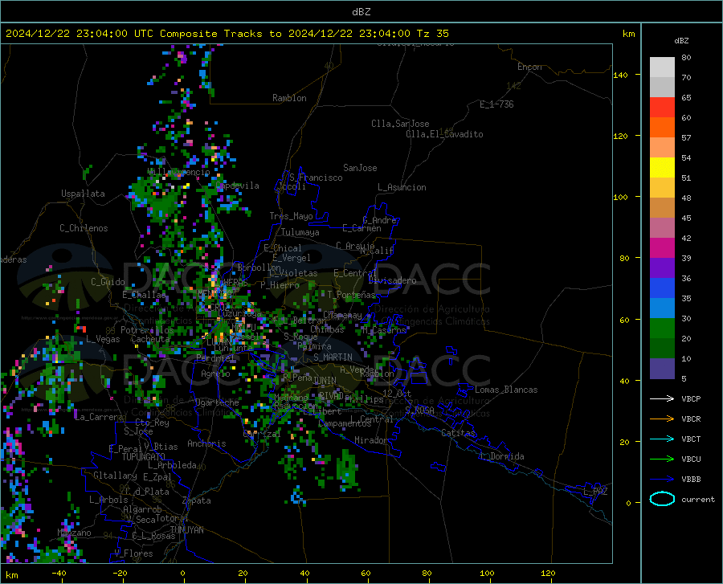The height and width of the screenshot is (584, 723).
Task: Click the orange VBCR arrow in legend
Action: tap(662, 419)
